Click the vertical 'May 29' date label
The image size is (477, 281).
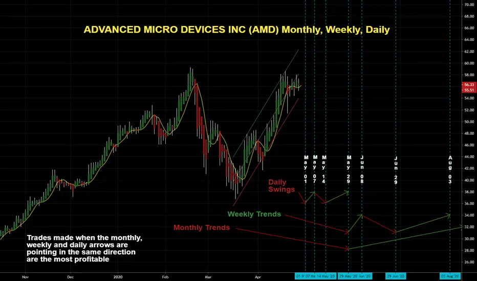pos(349,170)
